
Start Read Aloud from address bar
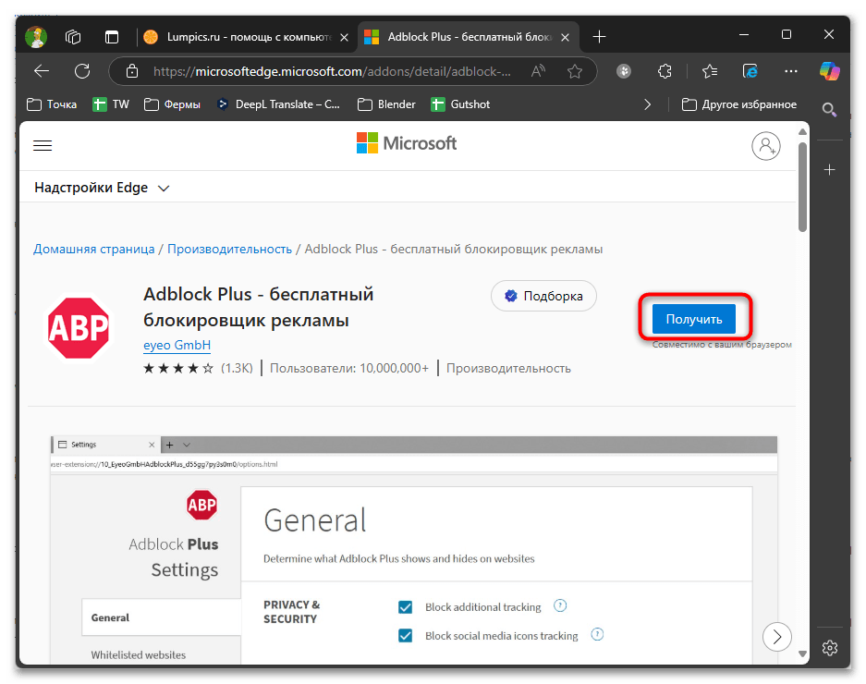click(538, 71)
